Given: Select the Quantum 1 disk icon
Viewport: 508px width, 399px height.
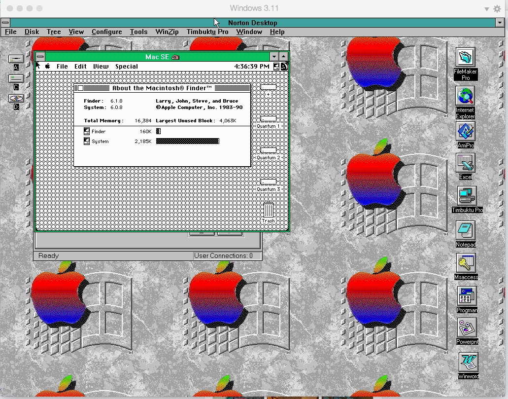Looking at the screenshot, I should point(268,119).
